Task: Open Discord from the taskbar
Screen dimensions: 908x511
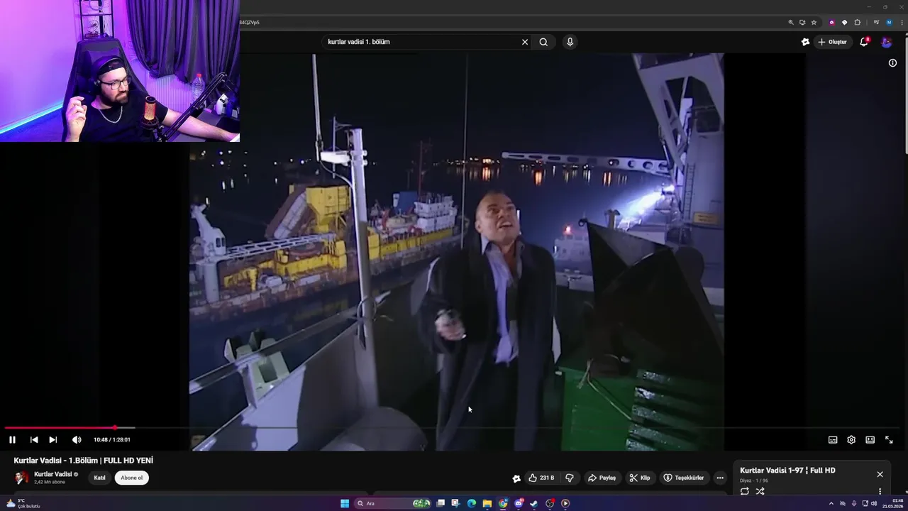Action: [x=519, y=503]
